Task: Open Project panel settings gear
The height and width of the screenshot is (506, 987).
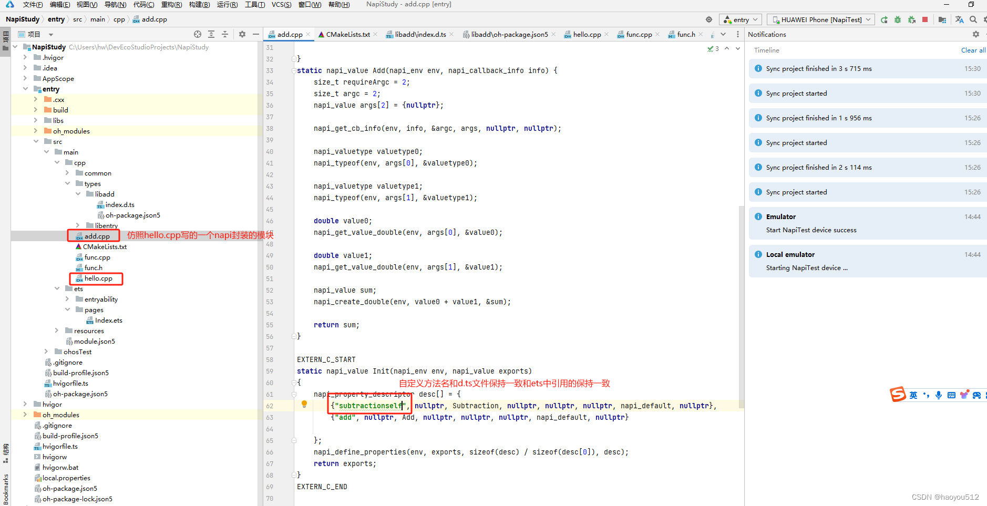Action: [x=242, y=34]
